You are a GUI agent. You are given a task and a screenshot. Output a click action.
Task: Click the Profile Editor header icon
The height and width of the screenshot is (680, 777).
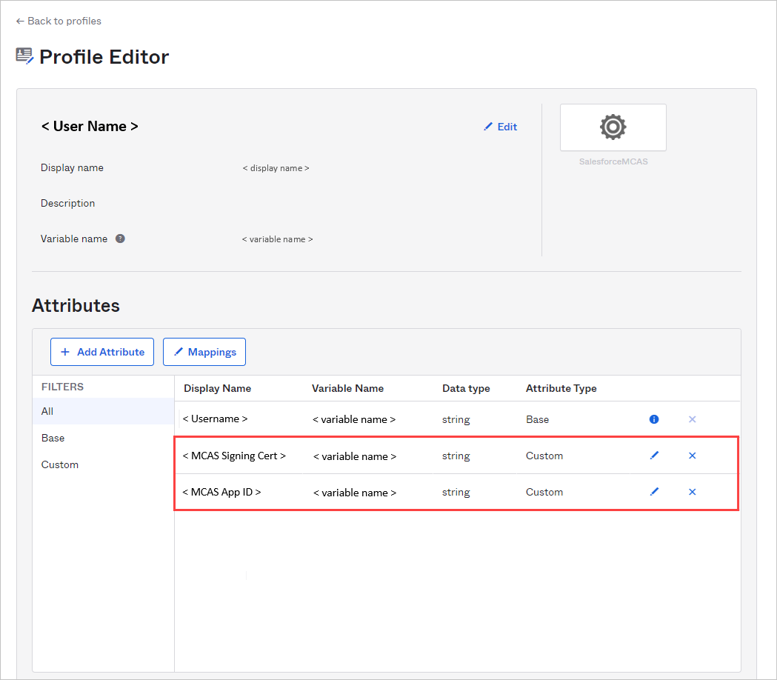23,55
